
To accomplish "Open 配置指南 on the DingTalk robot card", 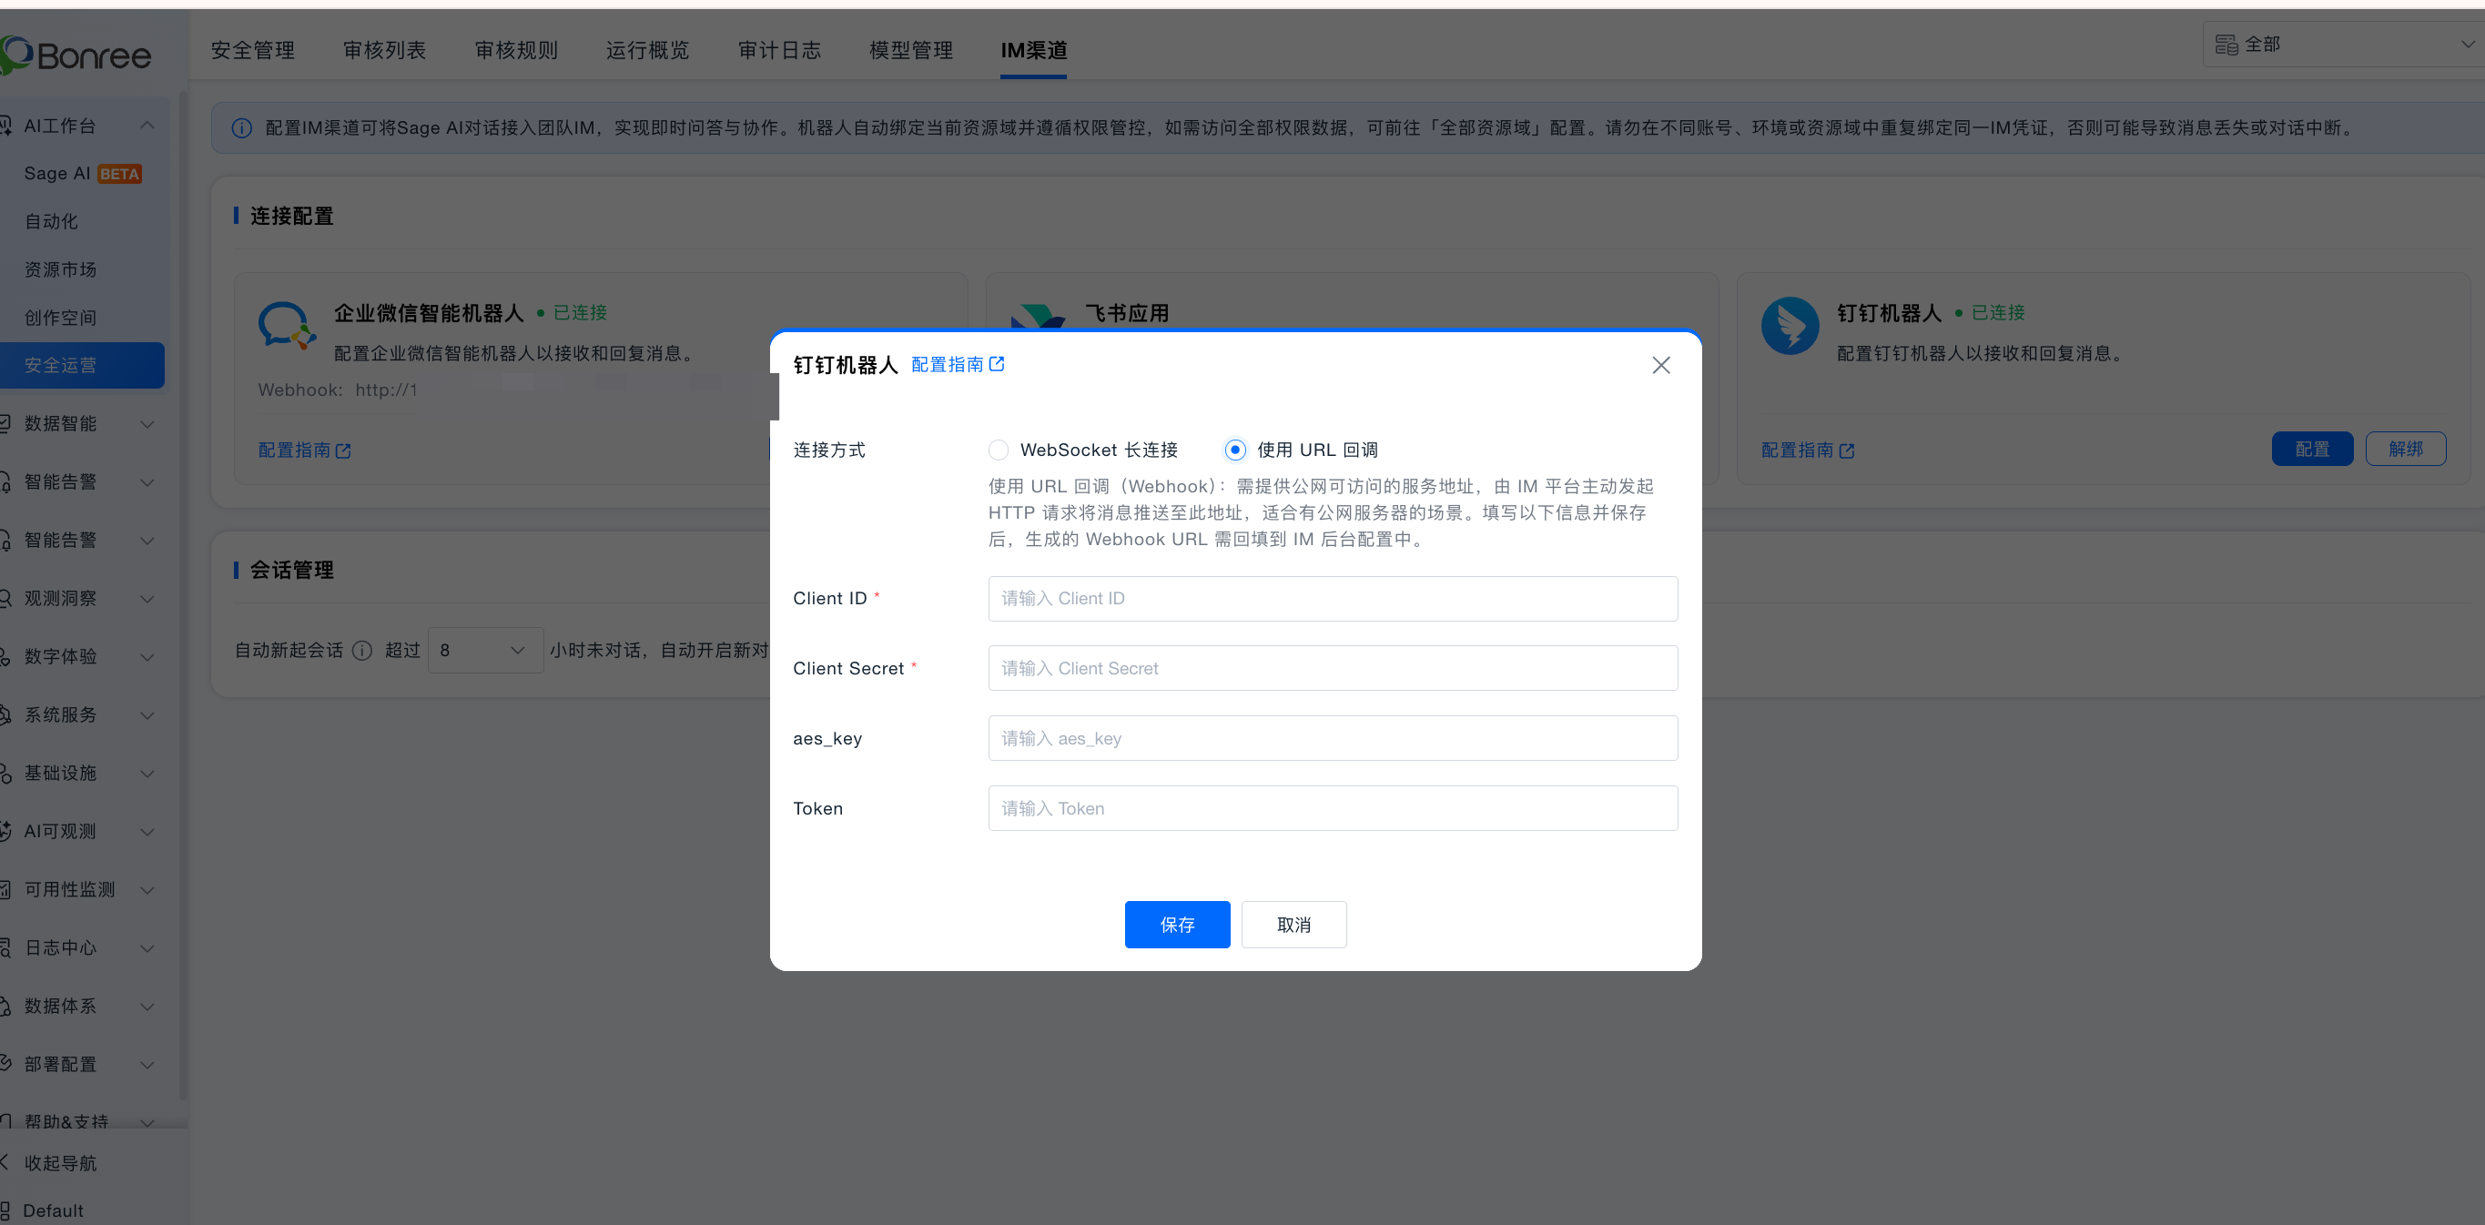I will point(1807,451).
